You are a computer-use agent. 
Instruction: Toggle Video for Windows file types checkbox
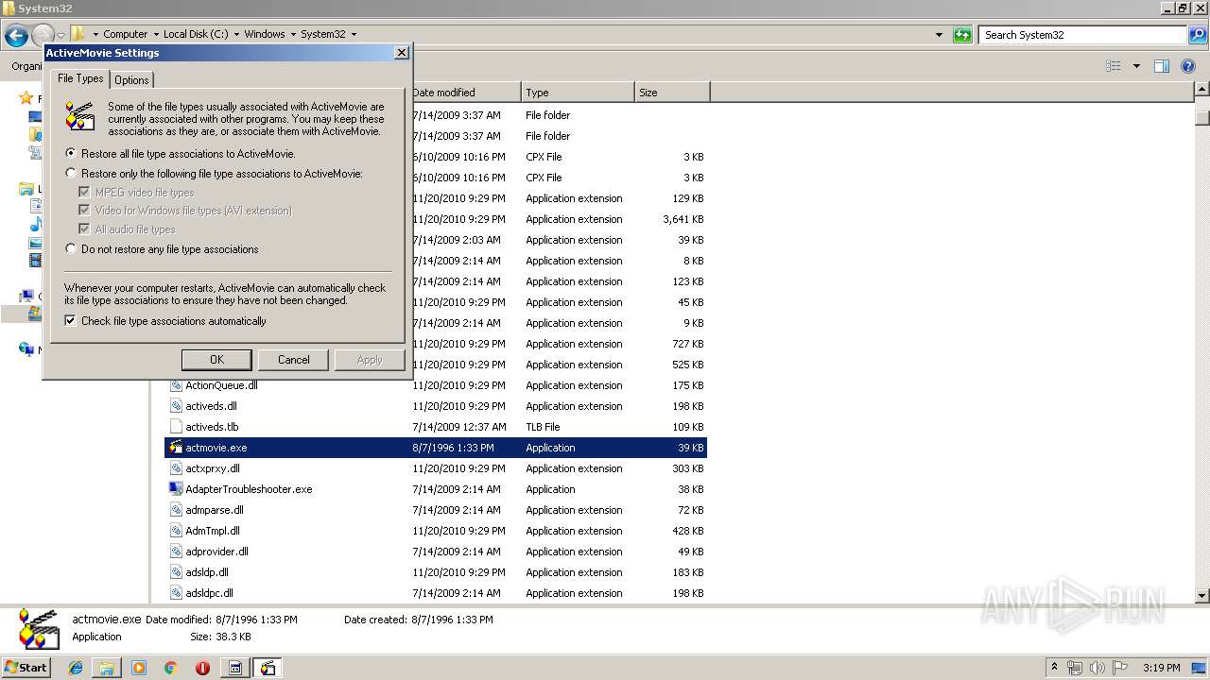[84, 210]
